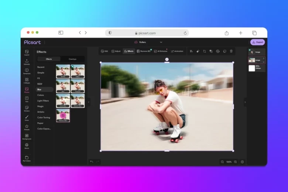Screen dimensions: 288x192
Task: Collapse the Effects panel with left chevron
Action: 89,102
